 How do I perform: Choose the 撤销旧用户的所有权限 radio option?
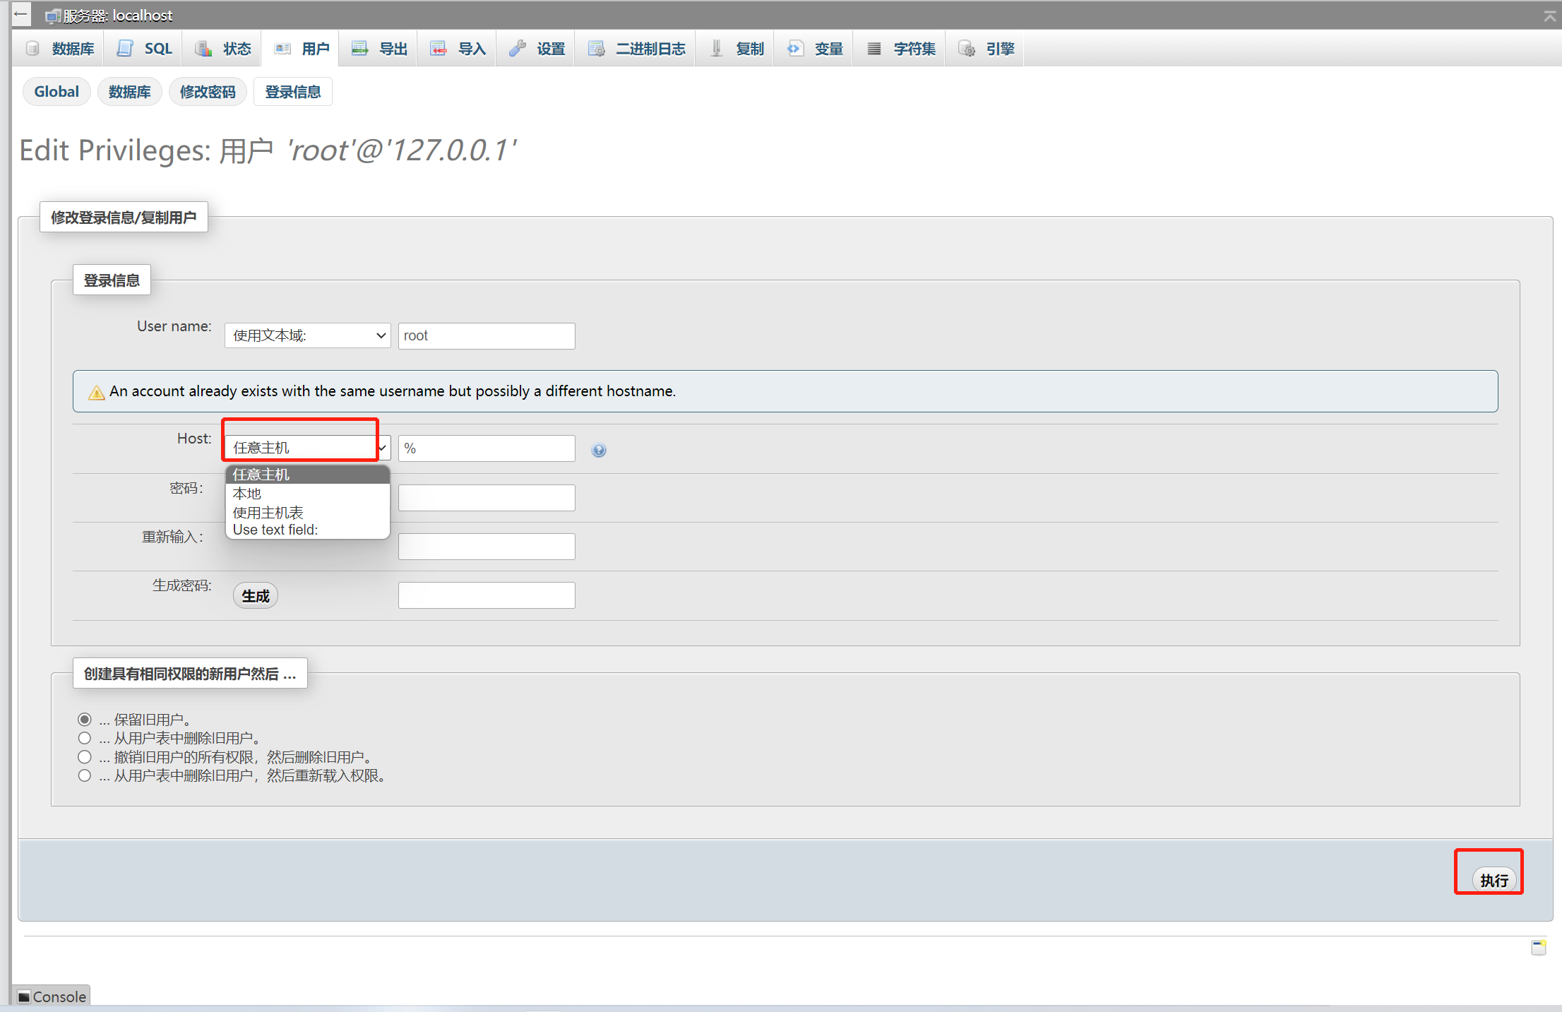click(x=85, y=757)
